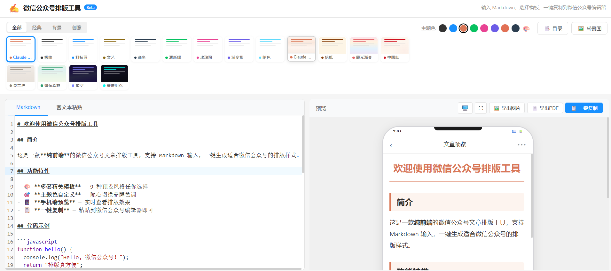Open the 目录 table of contents
The width and height of the screenshot is (611, 271).
pos(553,28)
